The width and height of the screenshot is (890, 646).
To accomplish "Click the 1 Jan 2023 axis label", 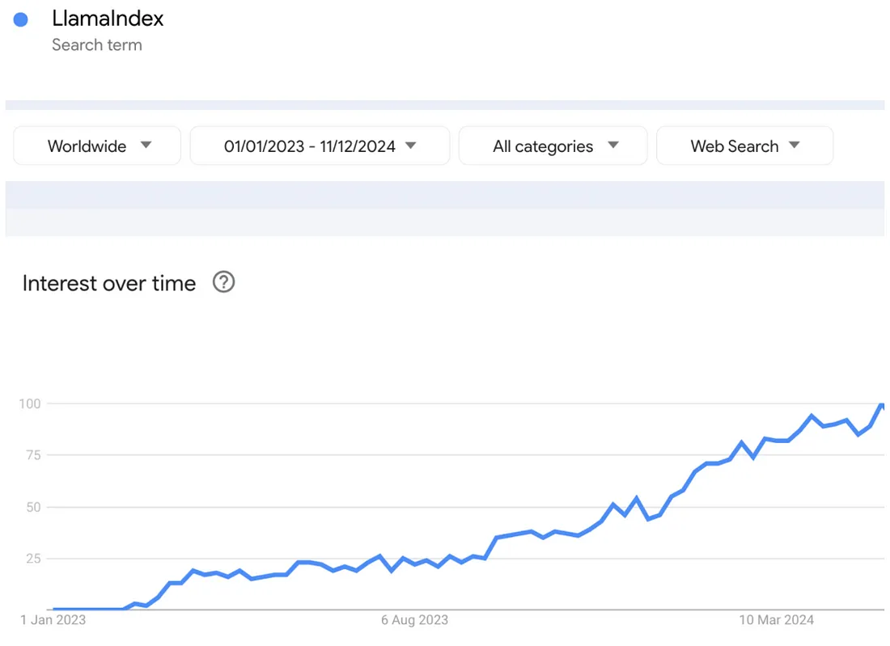I will click(x=53, y=620).
